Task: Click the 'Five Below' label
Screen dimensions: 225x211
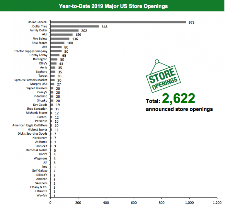Action: (x=40, y=39)
